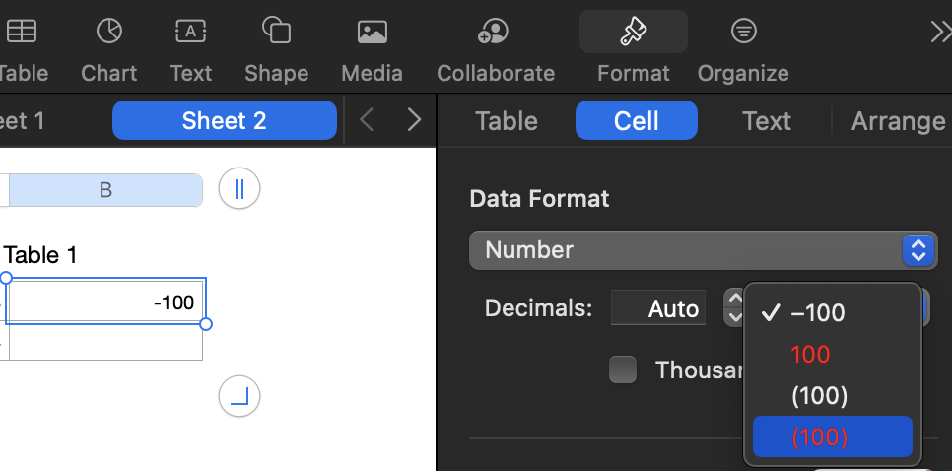Enable the Thousands Separator checkbox
This screenshot has width=952, height=471.
pyautogui.click(x=623, y=370)
